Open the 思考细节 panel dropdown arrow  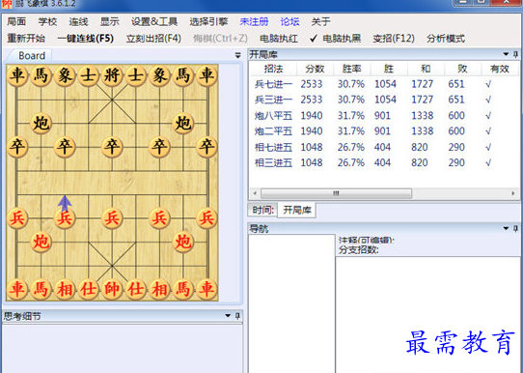[228, 316]
